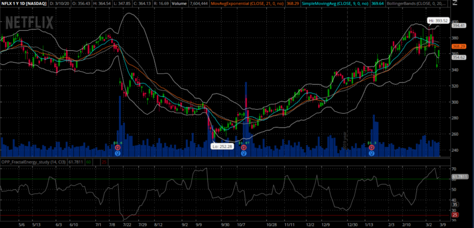Click the $1.3 earnings estimate text

tap(372, 143)
